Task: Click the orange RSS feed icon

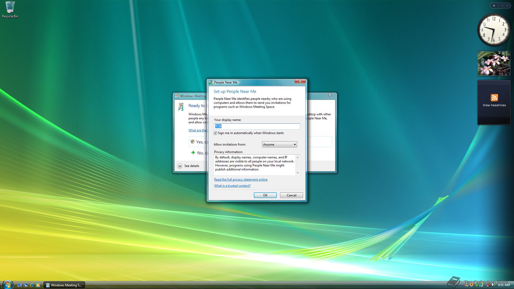Action: pyautogui.click(x=494, y=97)
